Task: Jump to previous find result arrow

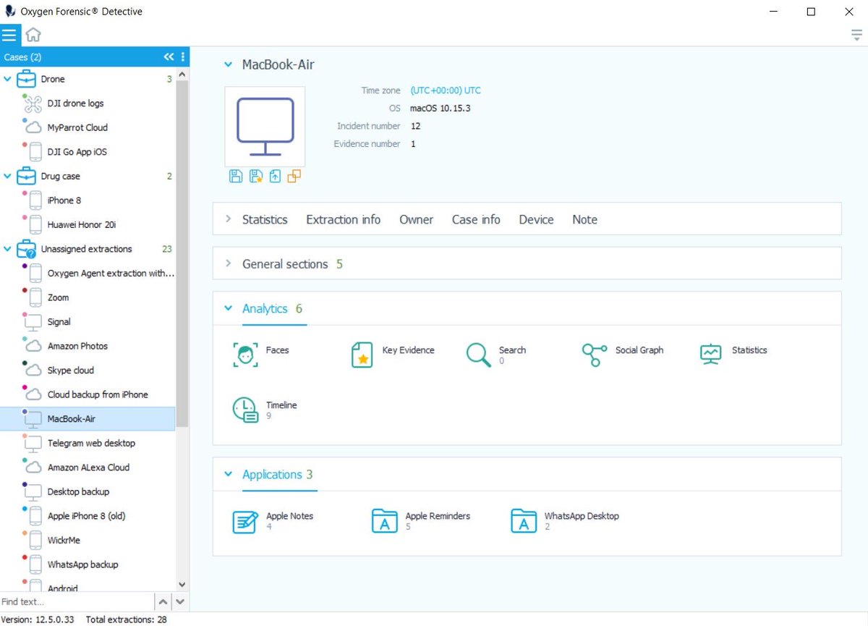Action: [x=163, y=601]
